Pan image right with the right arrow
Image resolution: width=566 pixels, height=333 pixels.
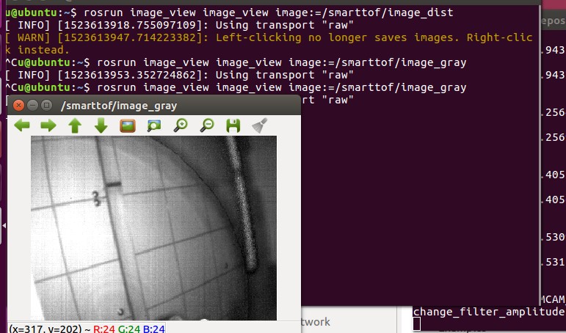(x=48, y=126)
